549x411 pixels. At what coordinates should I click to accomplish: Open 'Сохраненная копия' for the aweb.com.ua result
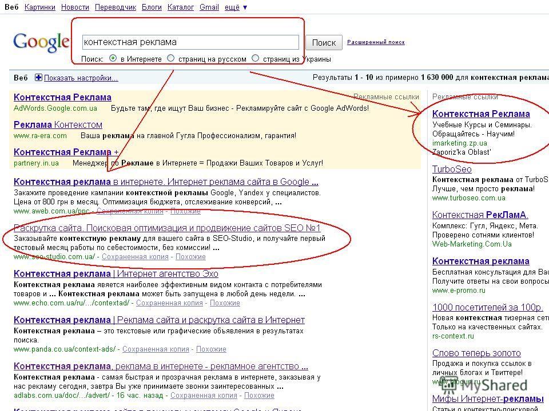pos(130,211)
